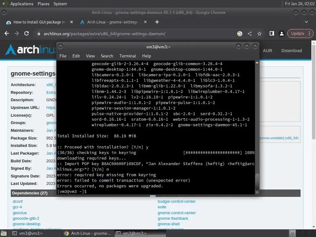
Task: Open terminal window menu icon in titlebar
Action: (60, 46)
